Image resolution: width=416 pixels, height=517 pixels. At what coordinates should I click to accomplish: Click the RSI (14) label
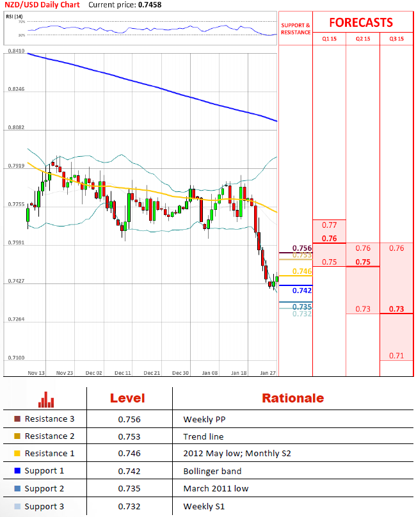[15, 16]
